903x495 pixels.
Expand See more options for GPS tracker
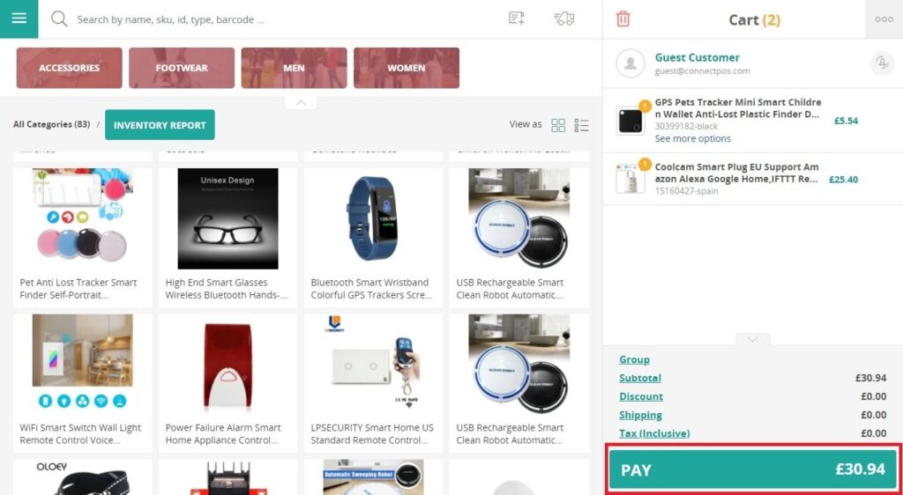point(692,138)
